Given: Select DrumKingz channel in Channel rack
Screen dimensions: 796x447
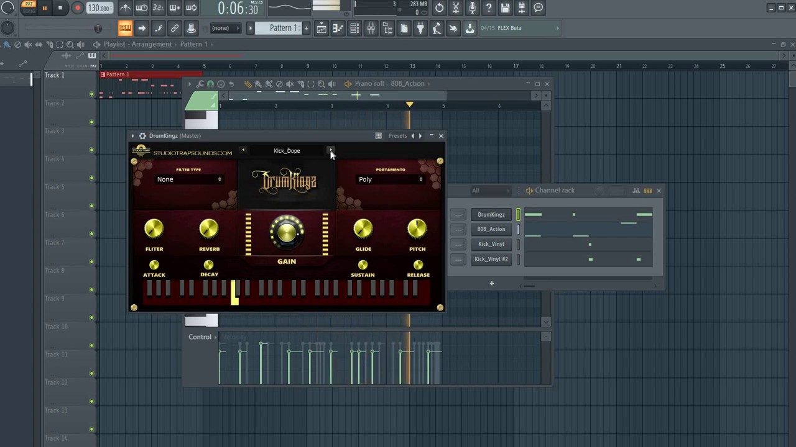Looking at the screenshot, I should coord(491,215).
